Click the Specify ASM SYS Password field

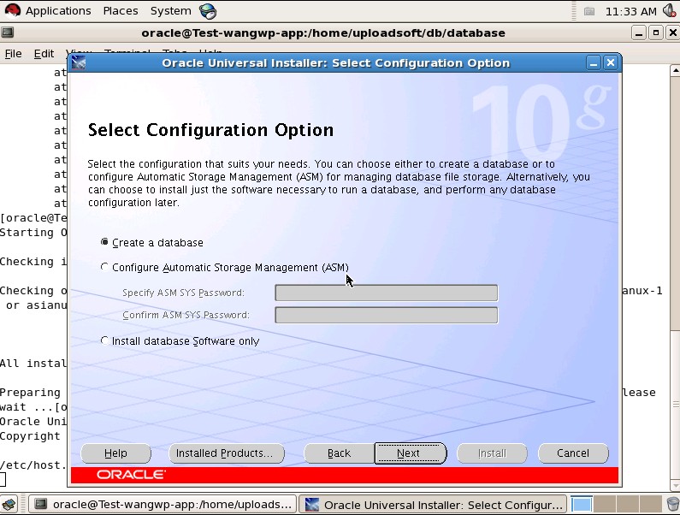386,293
